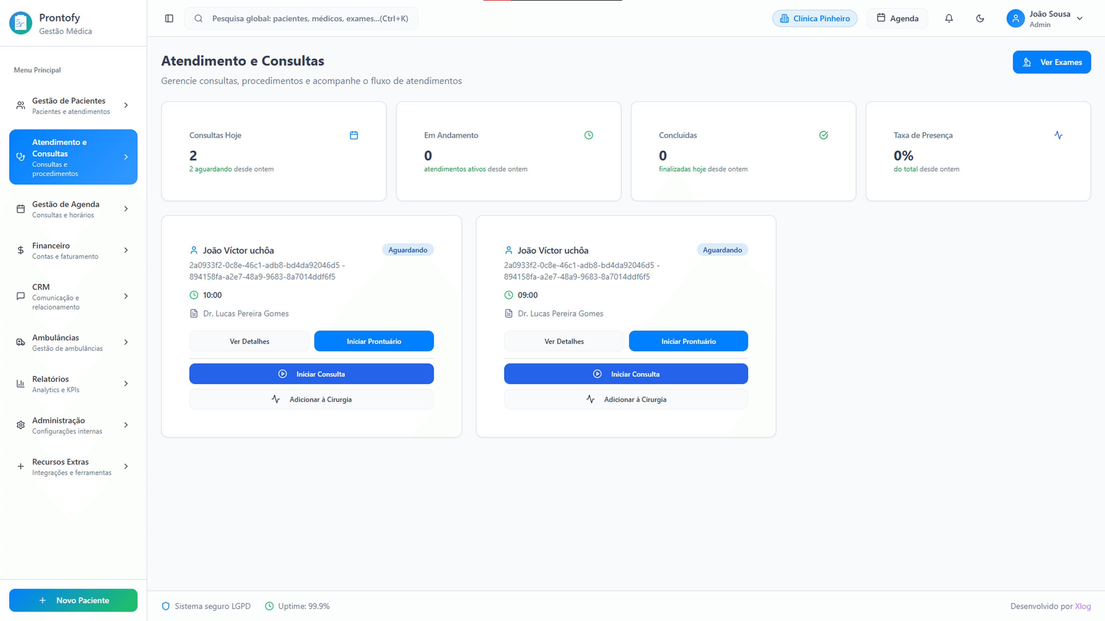Click the Prontofy logo icon
The width and height of the screenshot is (1105, 621).
coord(21,23)
